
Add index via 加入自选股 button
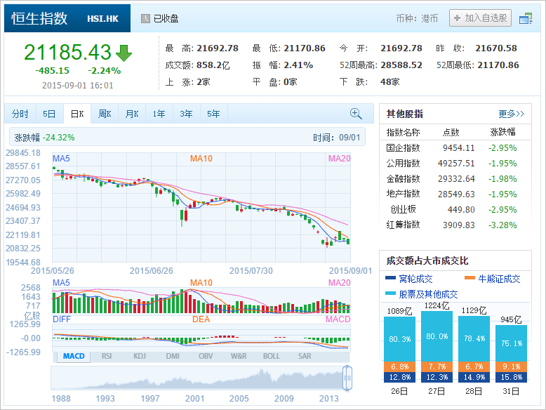[x=480, y=18]
